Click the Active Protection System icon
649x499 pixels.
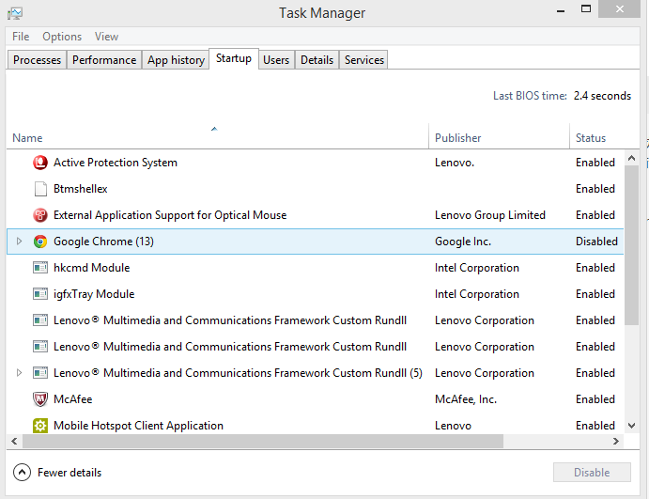[40, 163]
